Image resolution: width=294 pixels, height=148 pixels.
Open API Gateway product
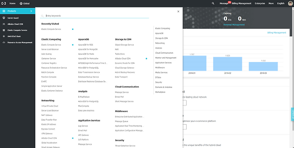pos(83,135)
